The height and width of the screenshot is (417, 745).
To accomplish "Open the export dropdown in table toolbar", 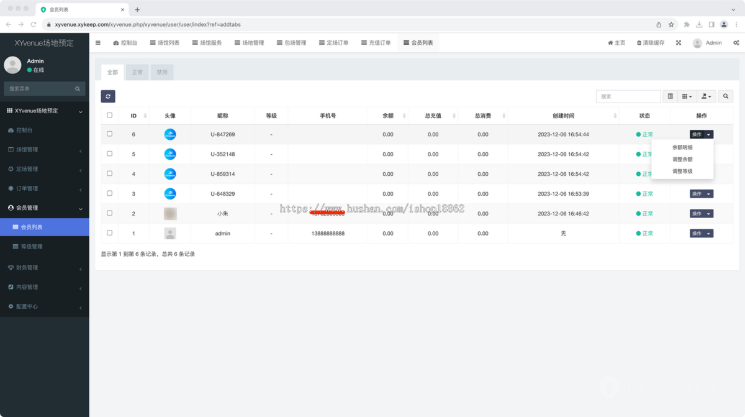I will [706, 96].
